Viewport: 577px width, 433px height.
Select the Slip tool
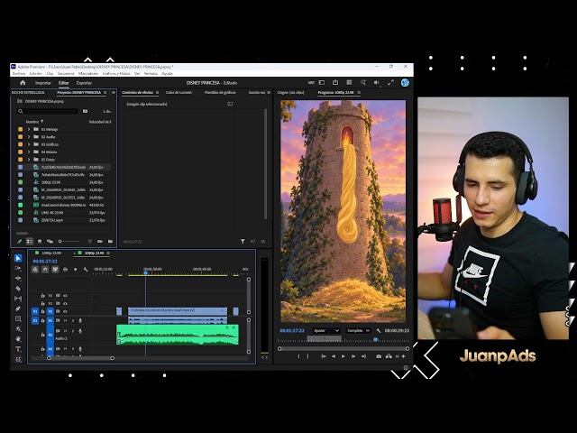pos(18,299)
